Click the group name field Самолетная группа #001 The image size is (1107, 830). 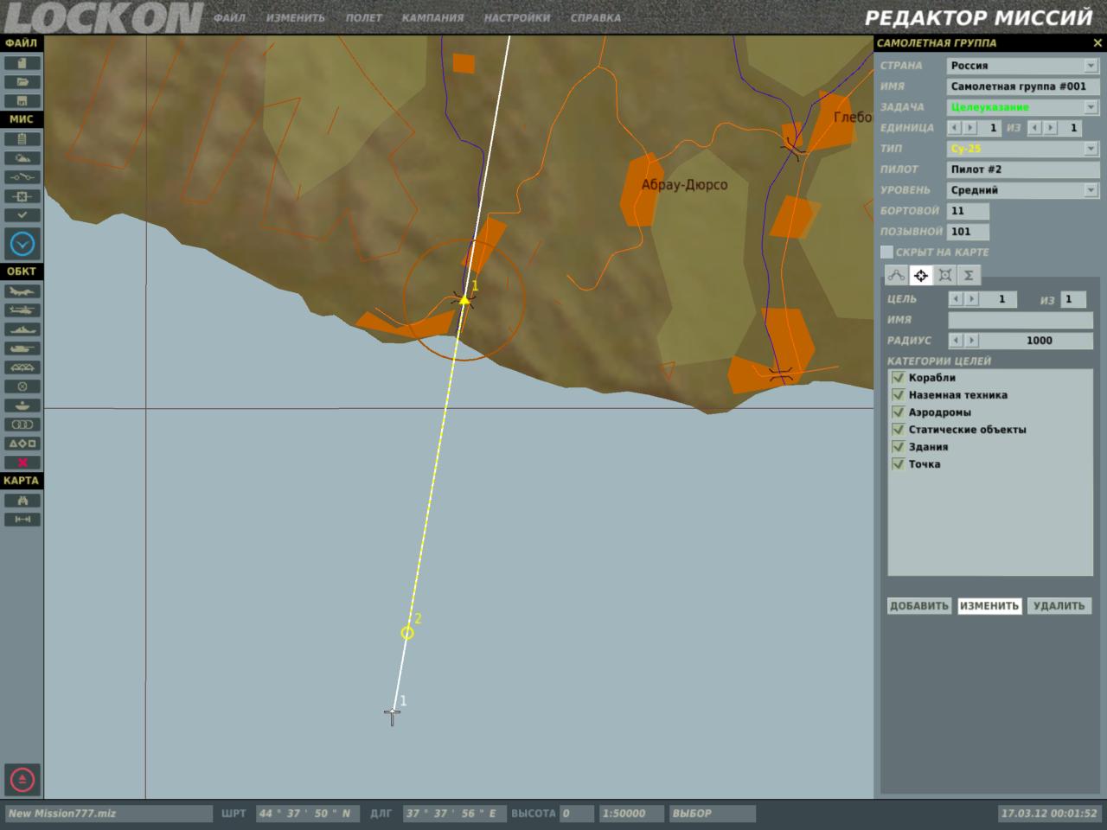click(1022, 86)
